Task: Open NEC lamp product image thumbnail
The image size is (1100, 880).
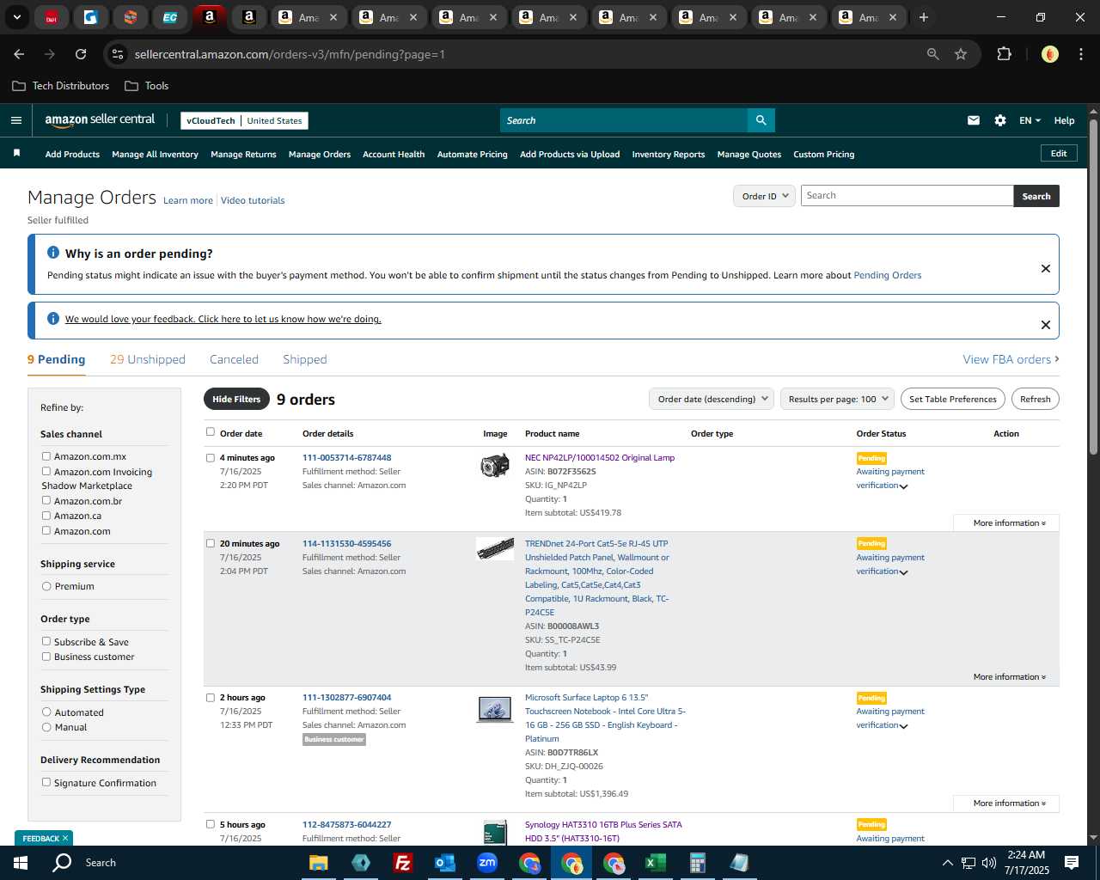Action: point(495,466)
